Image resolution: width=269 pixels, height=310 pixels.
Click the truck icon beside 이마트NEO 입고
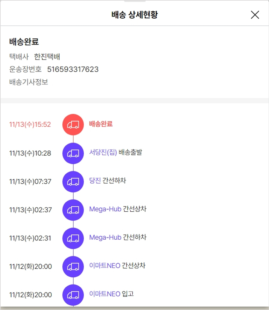tap(73, 295)
